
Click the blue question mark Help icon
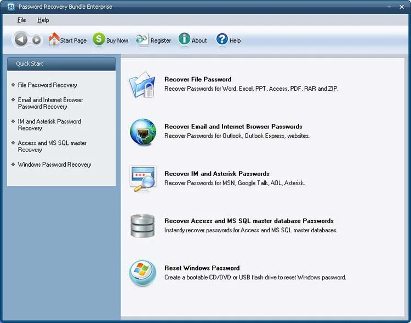pos(222,39)
